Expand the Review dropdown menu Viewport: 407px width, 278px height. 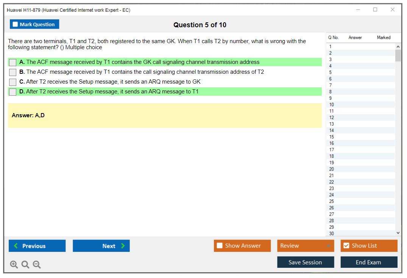[x=306, y=246]
